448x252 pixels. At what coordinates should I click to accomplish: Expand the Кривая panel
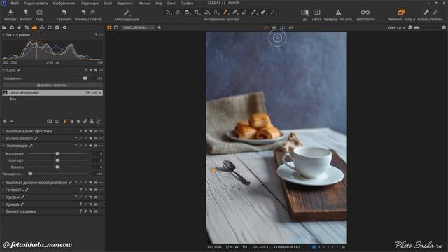(x=3, y=204)
